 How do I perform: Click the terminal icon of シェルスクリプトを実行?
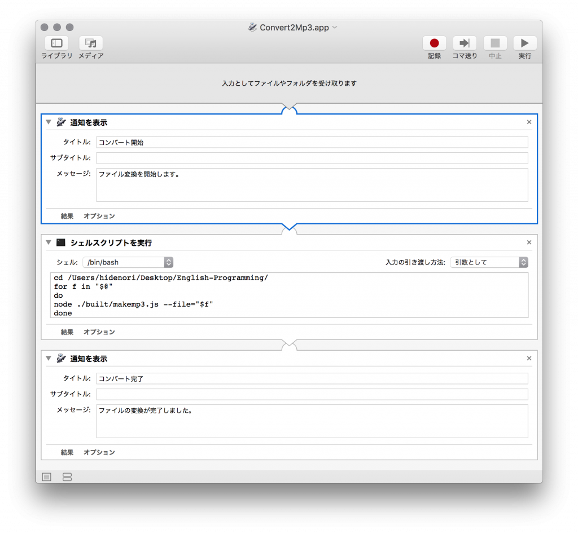(x=61, y=242)
